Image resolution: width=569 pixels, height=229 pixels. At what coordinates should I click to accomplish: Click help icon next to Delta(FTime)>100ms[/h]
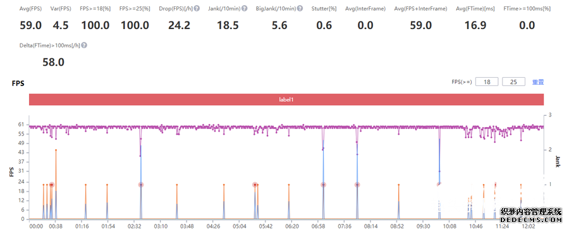84,46
